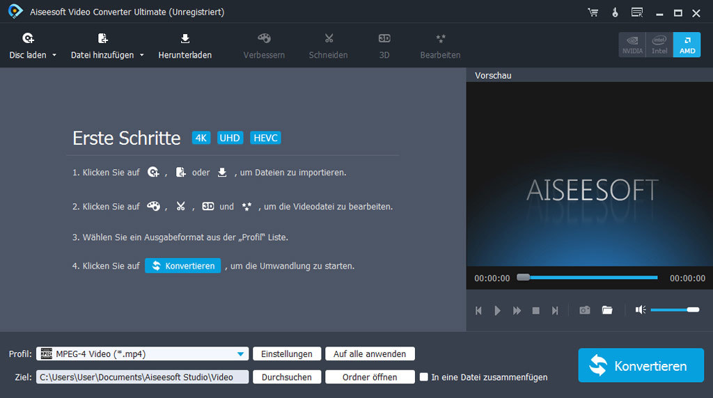The image size is (713, 398).
Task: Mute the preview volume
Action: point(641,310)
